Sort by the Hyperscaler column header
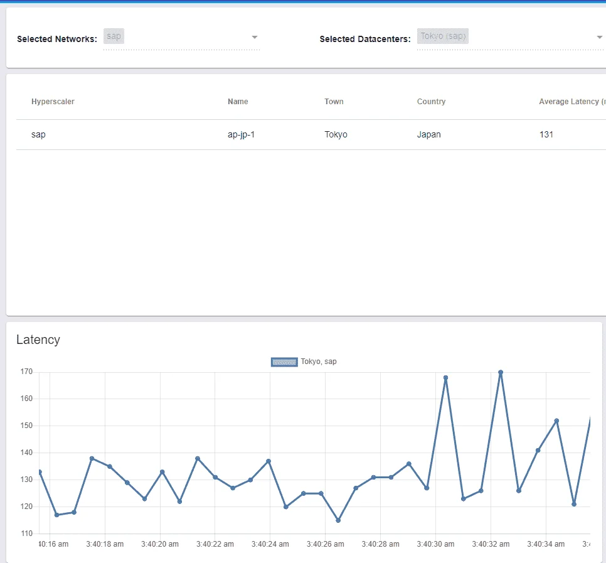This screenshot has width=606, height=563. coord(53,101)
